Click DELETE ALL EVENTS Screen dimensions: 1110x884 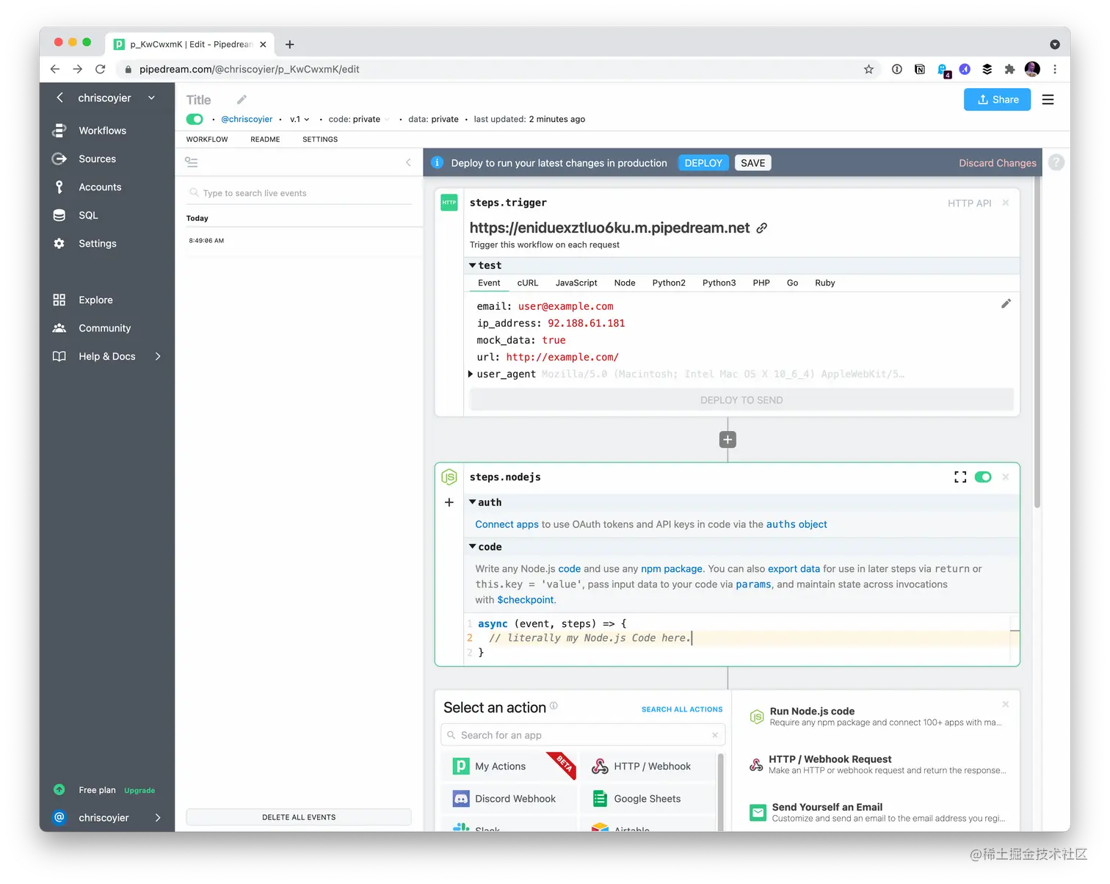299,817
